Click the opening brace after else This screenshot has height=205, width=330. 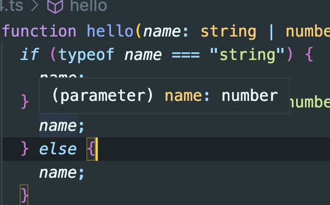pos(91,149)
